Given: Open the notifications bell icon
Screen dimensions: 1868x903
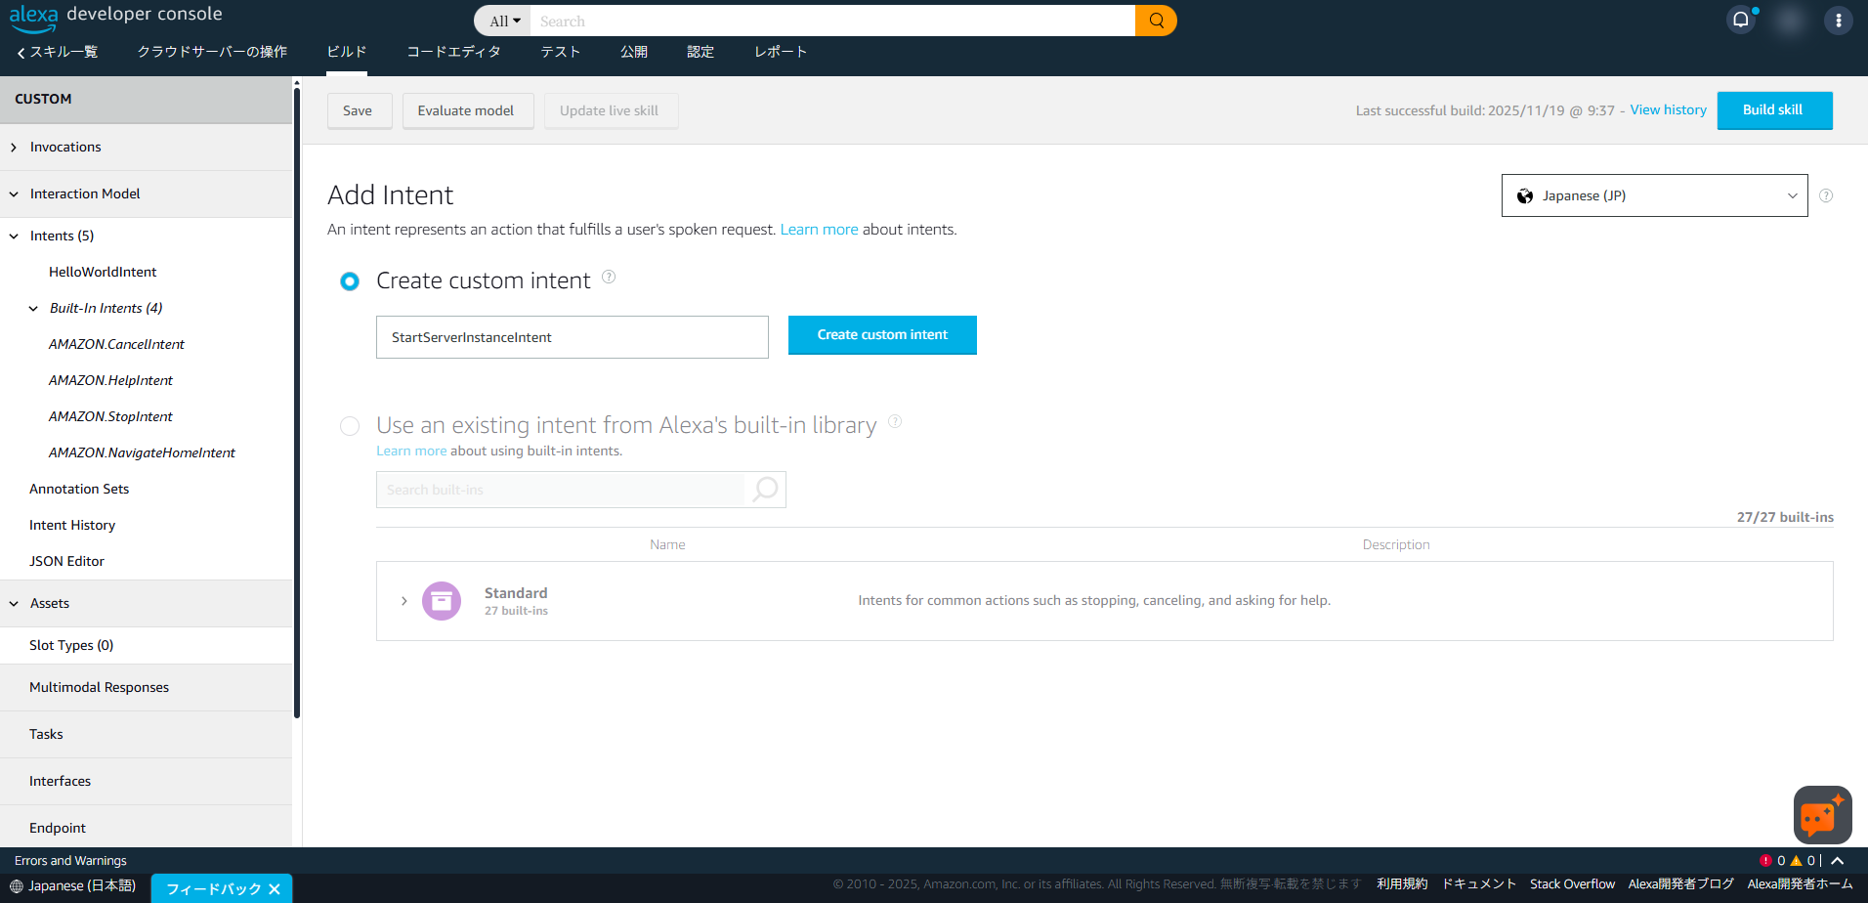Looking at the screenshot, I should click(1741, 20).
